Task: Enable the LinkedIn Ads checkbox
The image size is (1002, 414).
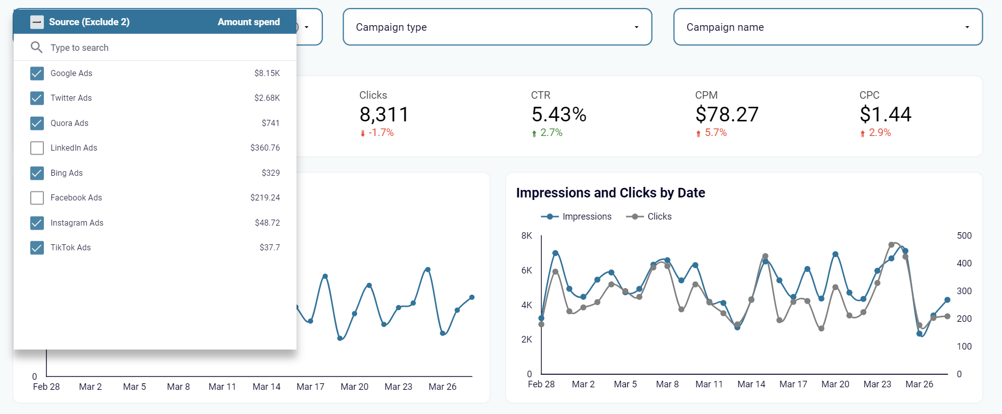Action: 37,148
